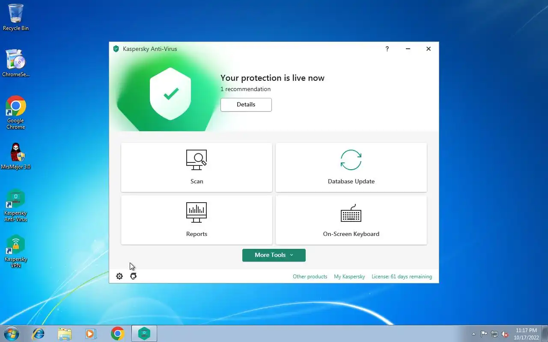Expand the More Tools dropdown
Viewport: 548px width, 342px height.
tap(274, 255)
